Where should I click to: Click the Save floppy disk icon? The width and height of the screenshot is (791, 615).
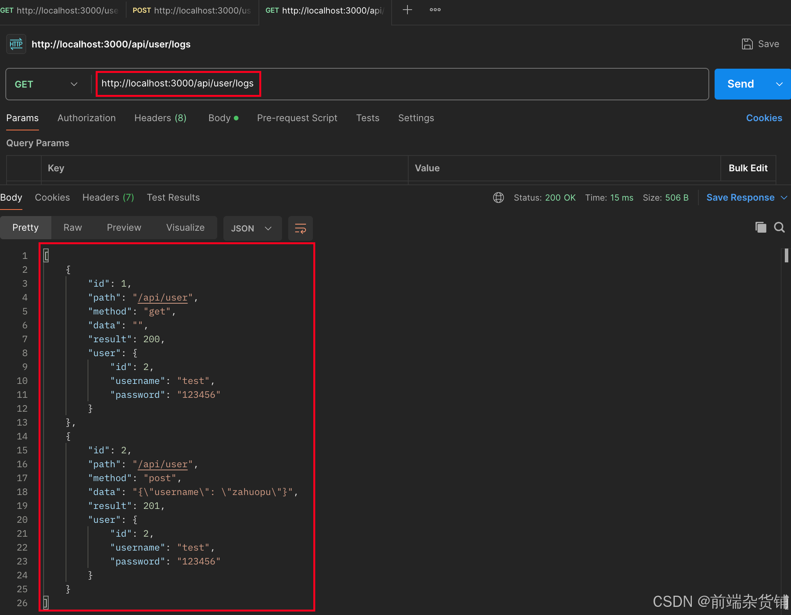747,44
